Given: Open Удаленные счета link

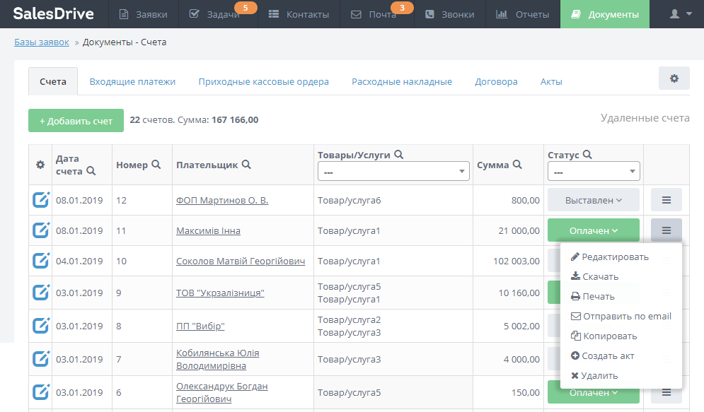Looking at the screenshot, I should pos(645,118).
